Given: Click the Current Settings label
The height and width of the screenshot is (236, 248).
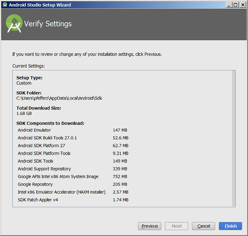Looking at the screenshot, I should pyautogui.click(x=28, y=66).
